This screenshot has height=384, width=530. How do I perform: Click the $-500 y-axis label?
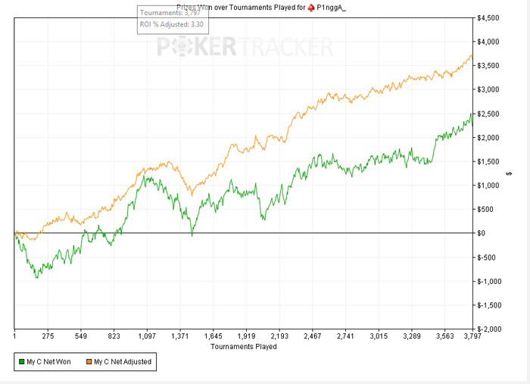[x=486, y=258]
